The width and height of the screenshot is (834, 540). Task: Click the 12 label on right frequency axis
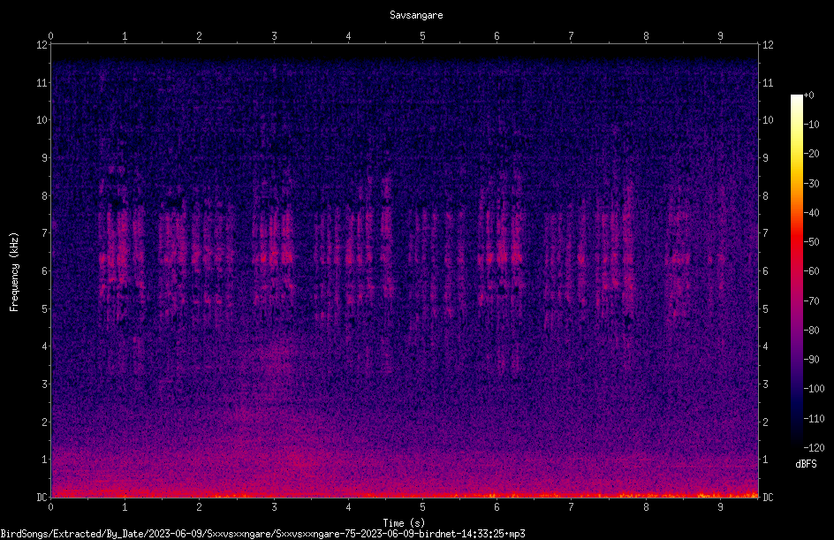point(768,45)
